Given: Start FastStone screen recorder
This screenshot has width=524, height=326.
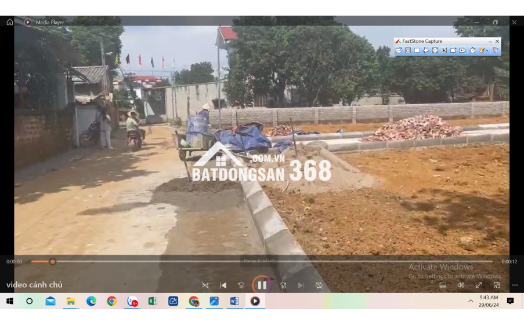Looking at the screenshot, I should (x=462, y=50).
